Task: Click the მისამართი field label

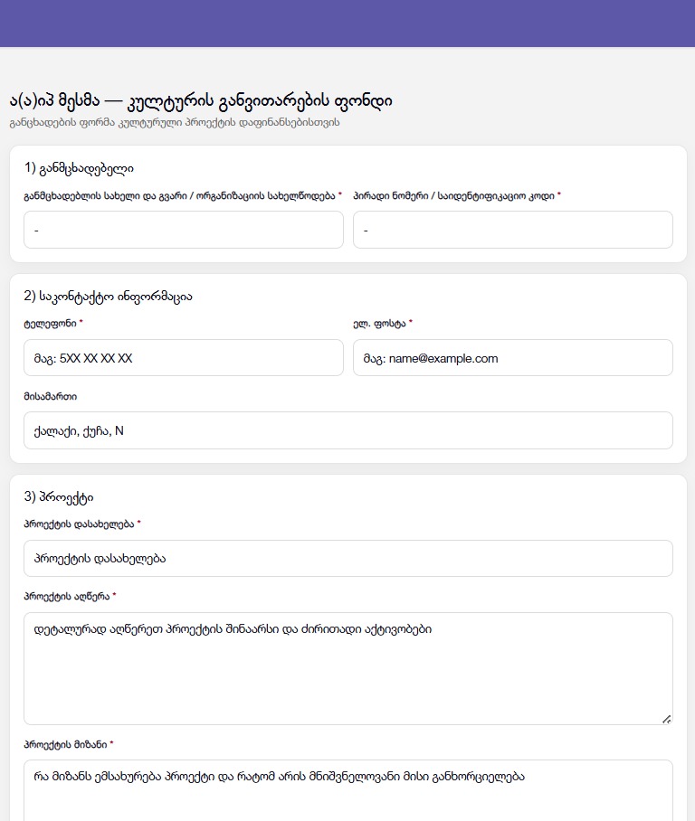Action: click(50, 396)
